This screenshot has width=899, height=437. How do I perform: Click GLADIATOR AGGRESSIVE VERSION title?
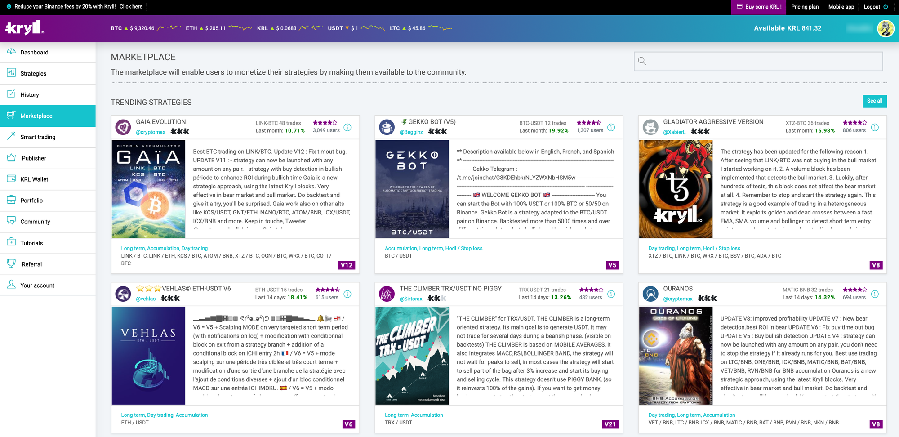pyautogui.click(x=713, y=122)
